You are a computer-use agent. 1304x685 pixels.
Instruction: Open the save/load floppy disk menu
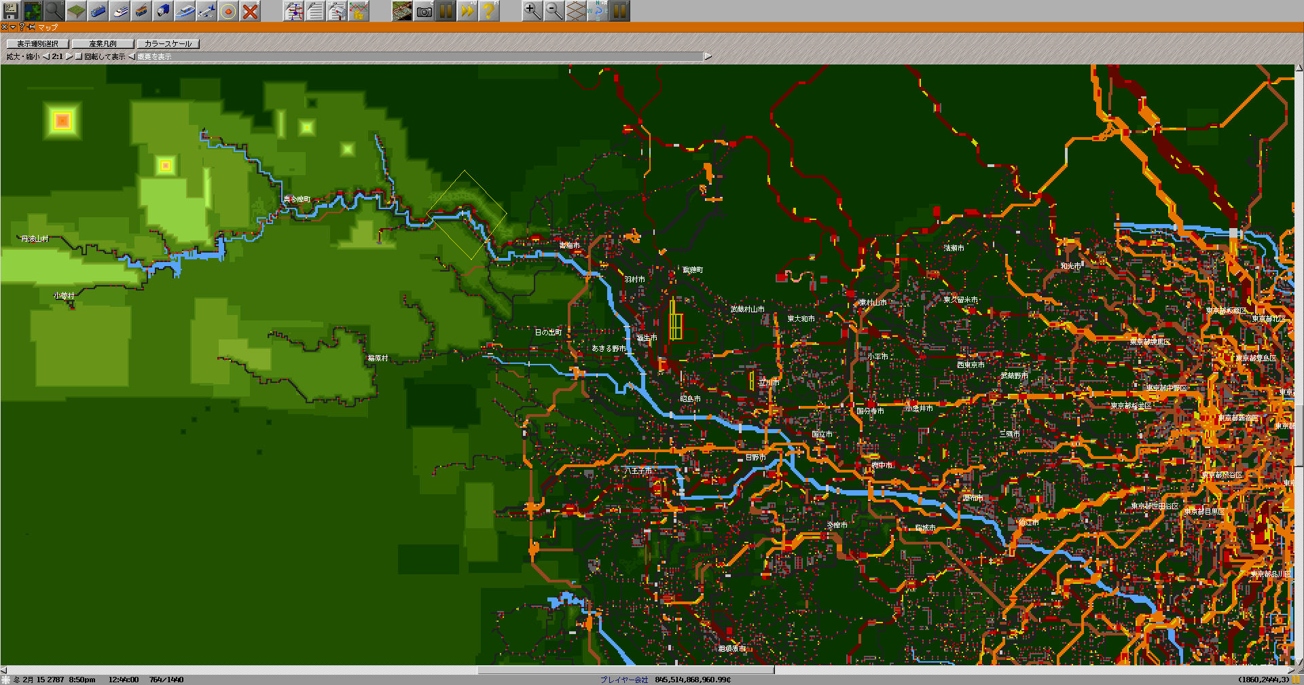tap(11, 11)
